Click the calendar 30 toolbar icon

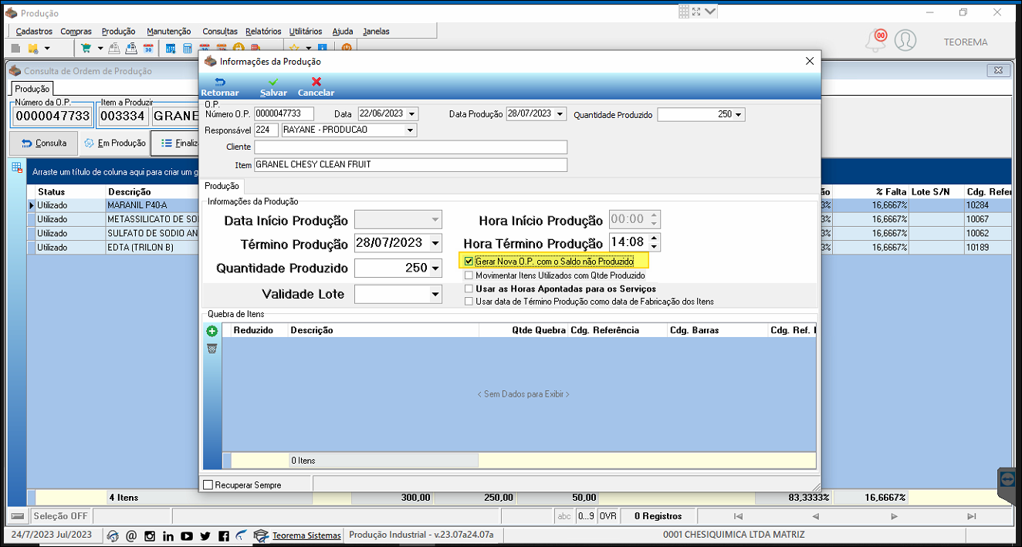pos(149,48)
